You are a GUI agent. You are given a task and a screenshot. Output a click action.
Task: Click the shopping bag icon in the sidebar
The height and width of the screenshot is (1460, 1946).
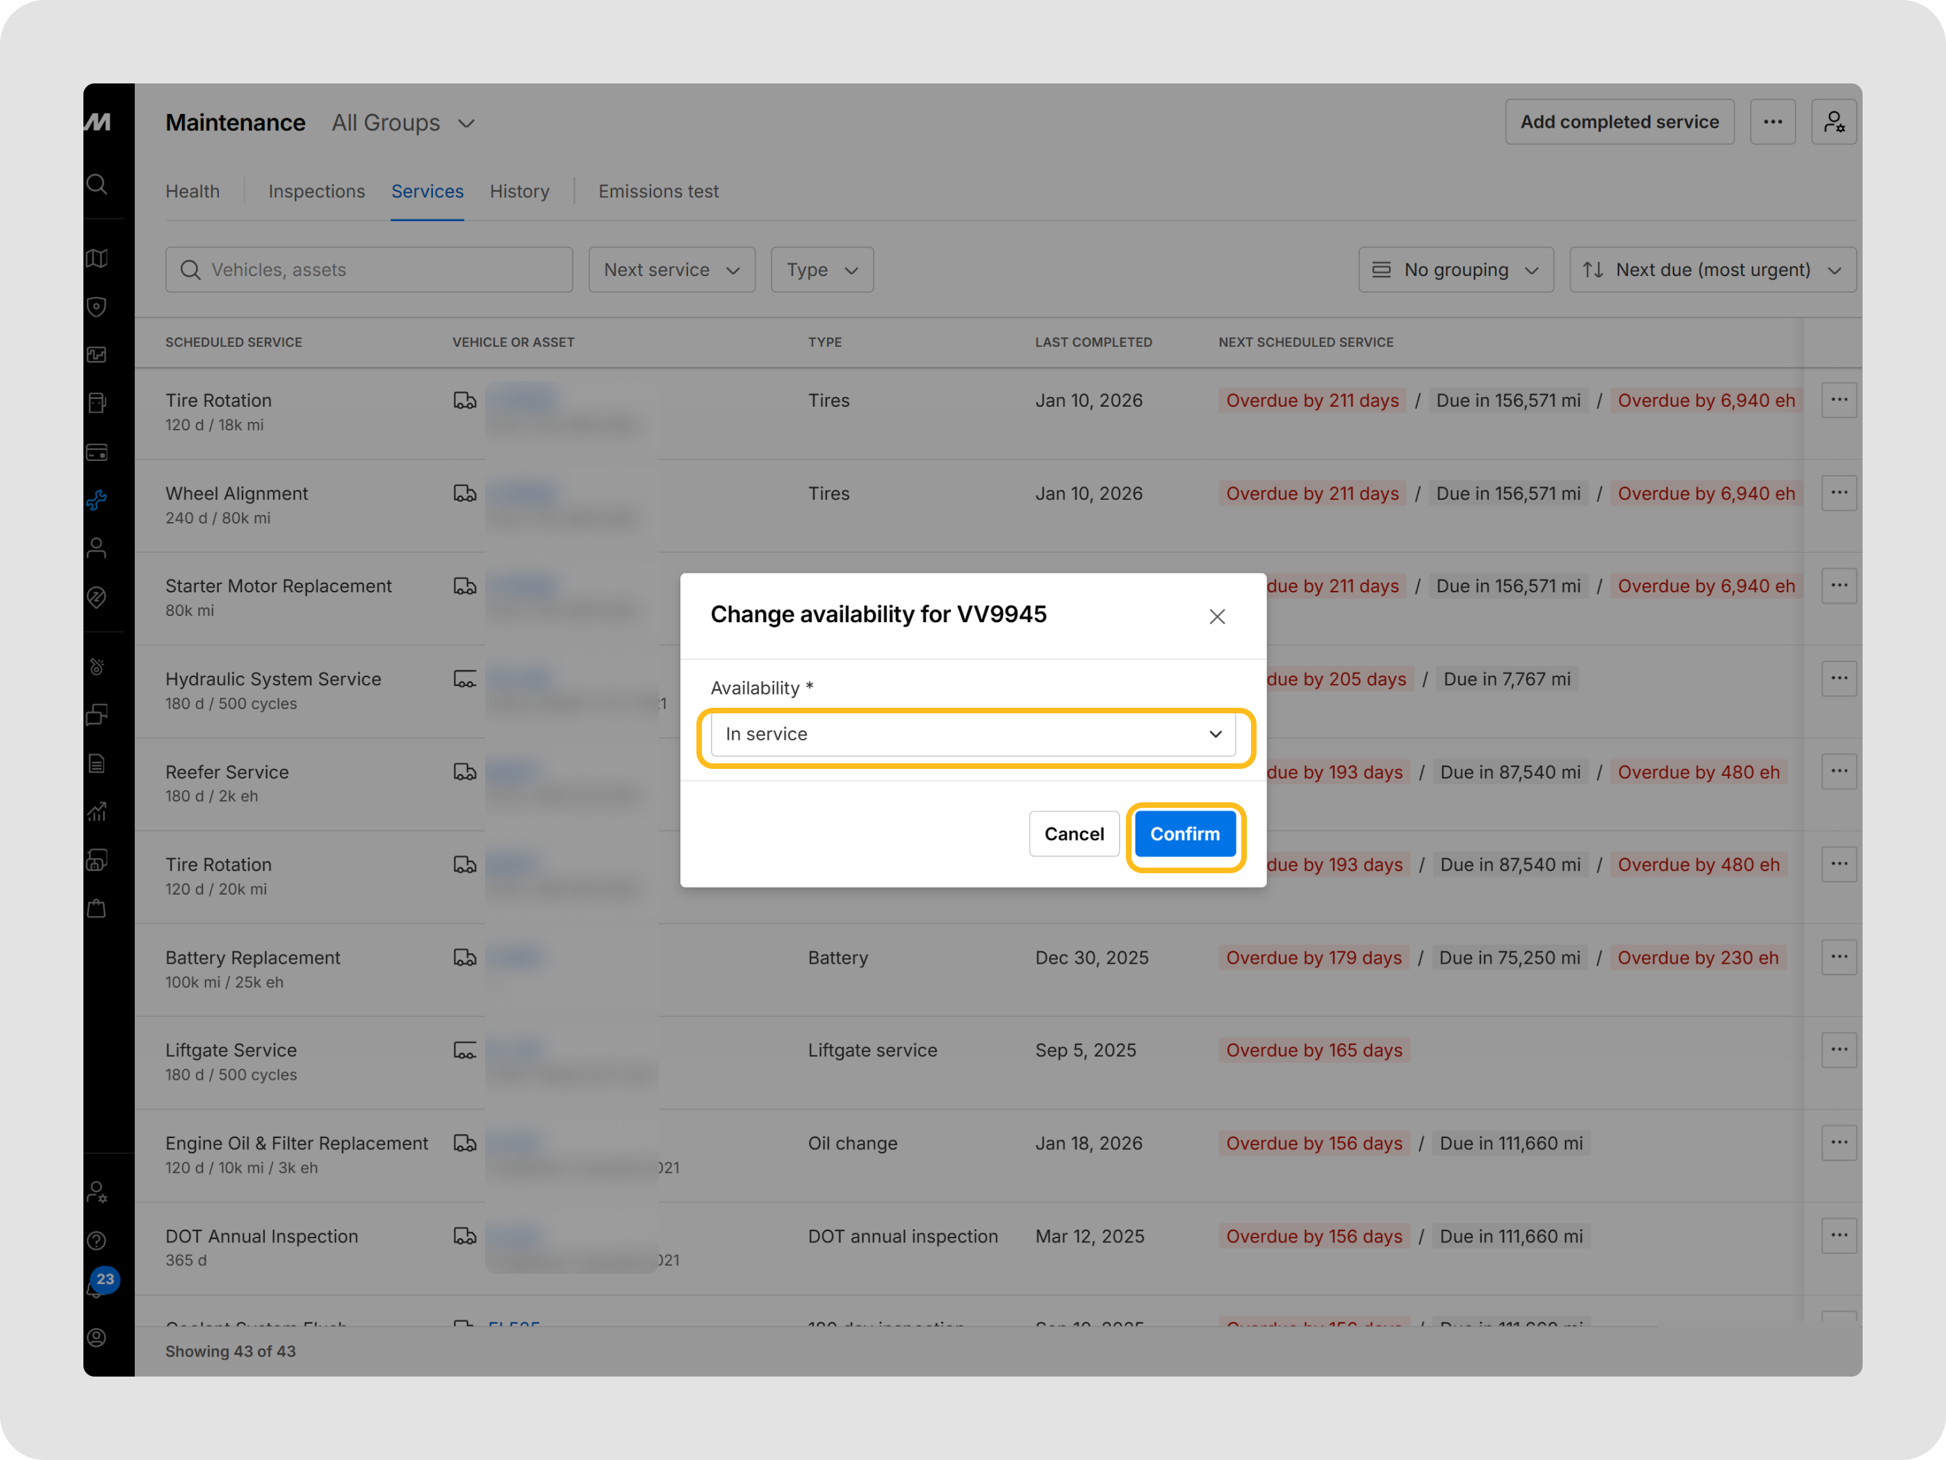click(98, 908)
